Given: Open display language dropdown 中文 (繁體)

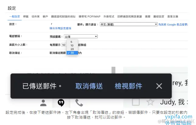Looking at the screenshot, I should coord(128,24).
